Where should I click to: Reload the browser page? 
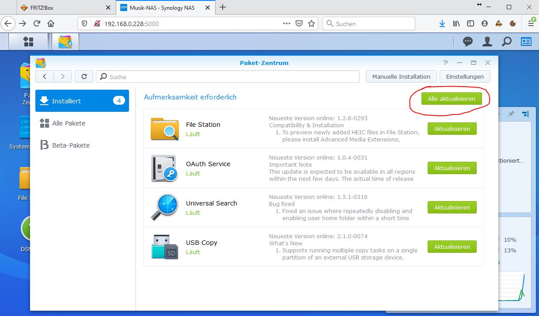(x=37, y=23)
